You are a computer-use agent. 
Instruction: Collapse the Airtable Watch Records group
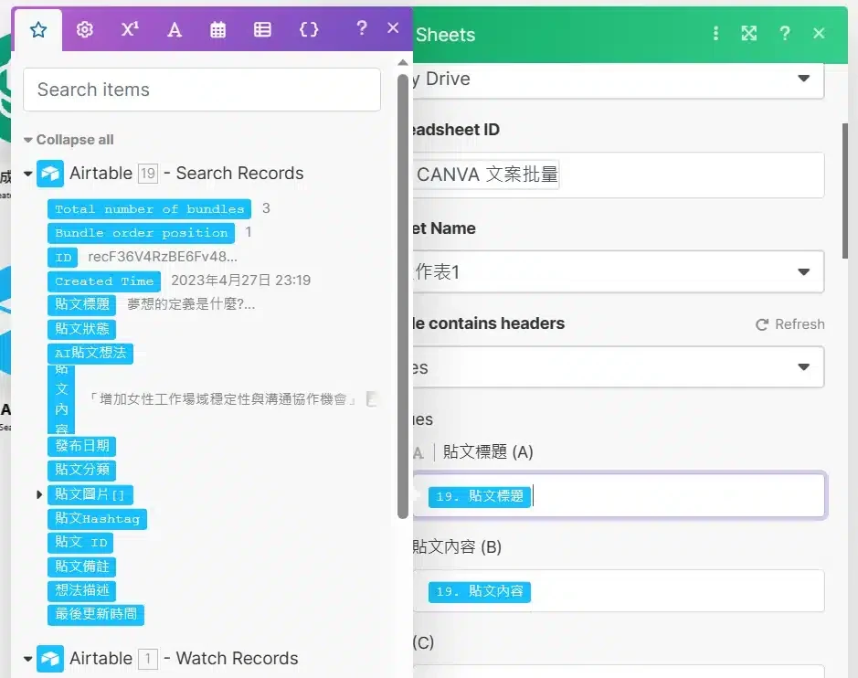pyautogui.click(x=28, y=659)
